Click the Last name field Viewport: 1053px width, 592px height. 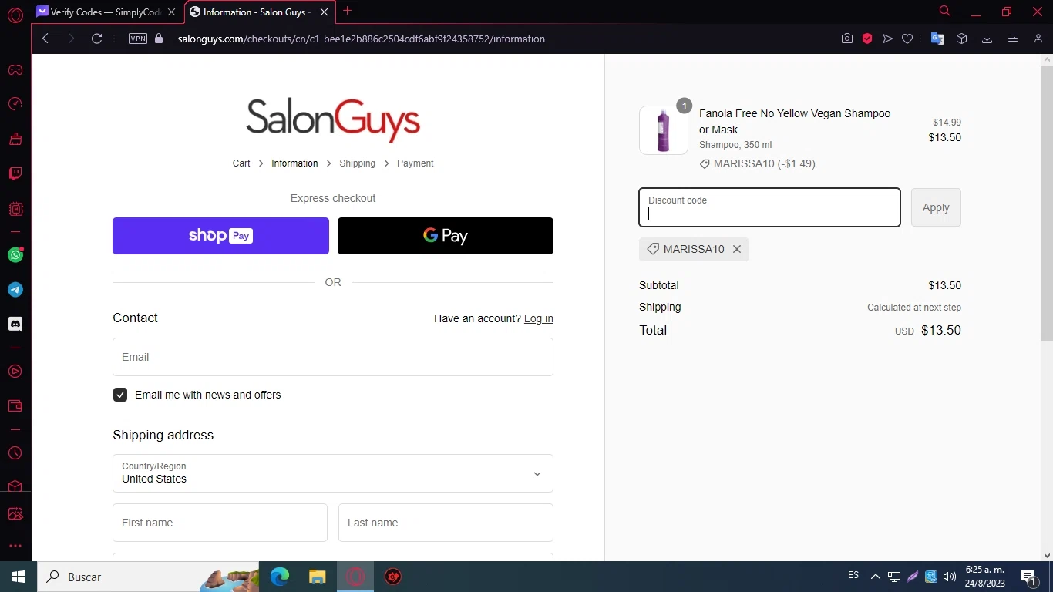pyautogui.click(x=446, y=523)
